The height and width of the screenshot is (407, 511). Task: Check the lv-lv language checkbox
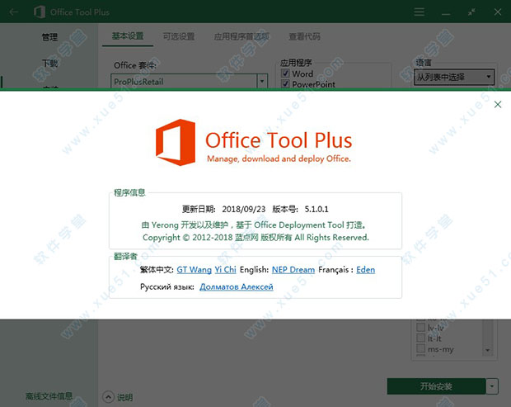point(420,327)
